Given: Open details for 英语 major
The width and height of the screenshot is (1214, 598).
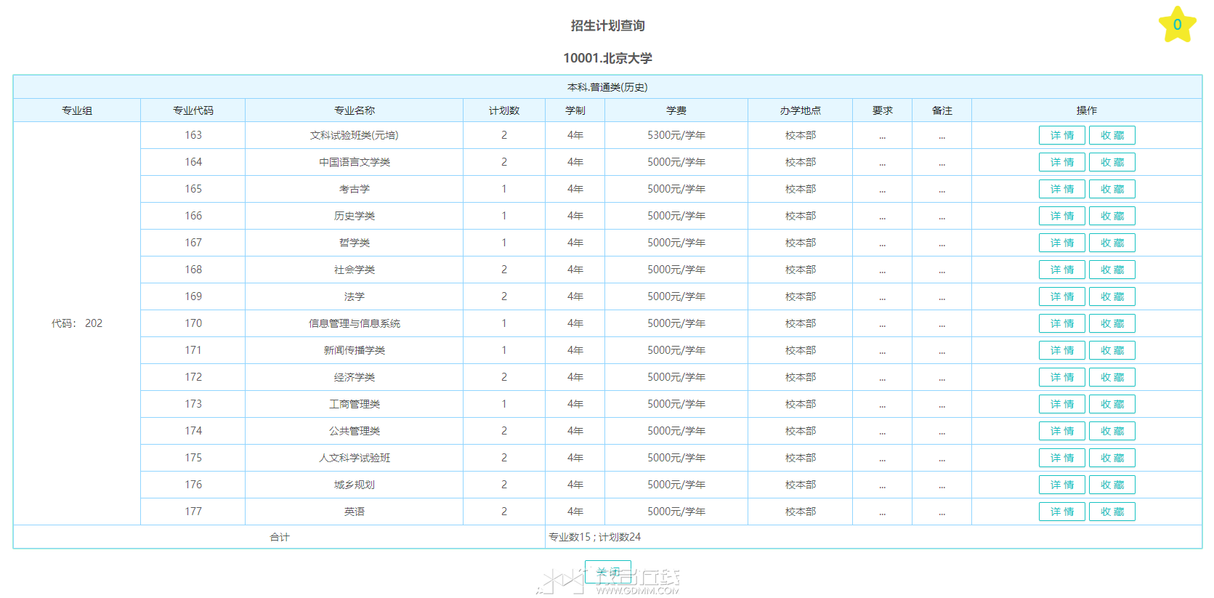Looking at the screenshot, I should pyautogui.click(x=1061, y=512).
